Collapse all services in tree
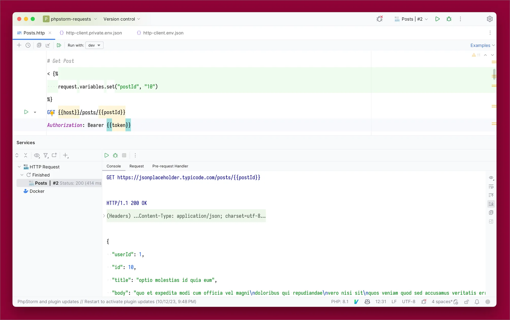This screenshot has width=510, height=320. tap(25, 155)
